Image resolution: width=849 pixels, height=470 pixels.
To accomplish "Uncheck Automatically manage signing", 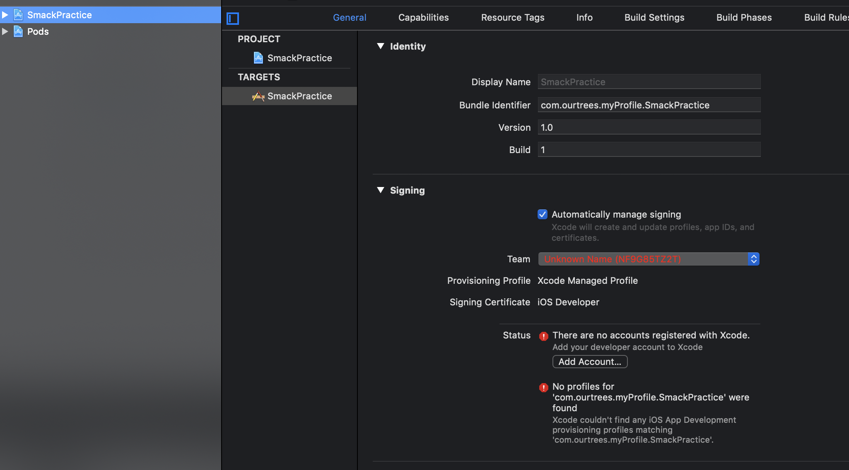I will pos(543,214).
